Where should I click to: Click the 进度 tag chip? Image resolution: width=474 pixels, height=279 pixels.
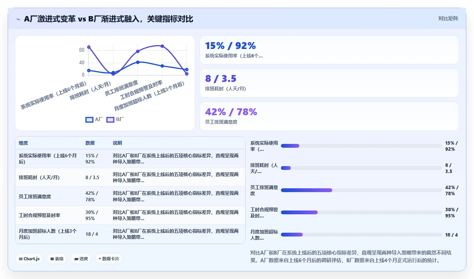click(x=81, y=259)
